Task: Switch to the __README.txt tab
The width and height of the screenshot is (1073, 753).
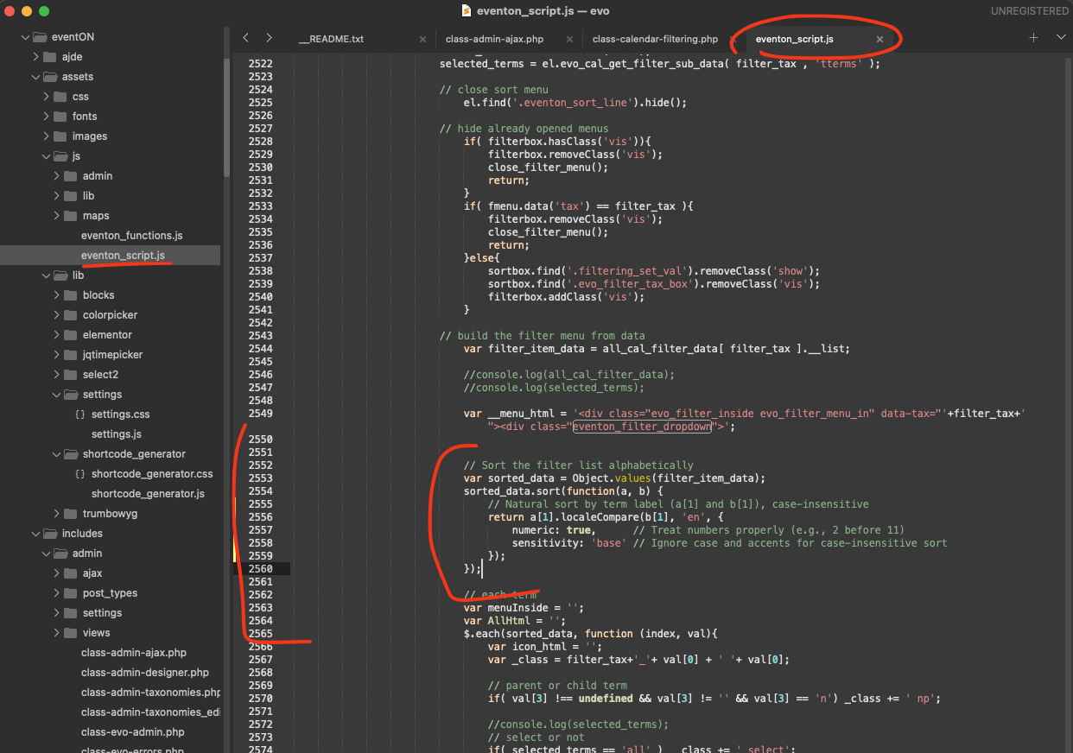Action: click(x=331, y=40)
